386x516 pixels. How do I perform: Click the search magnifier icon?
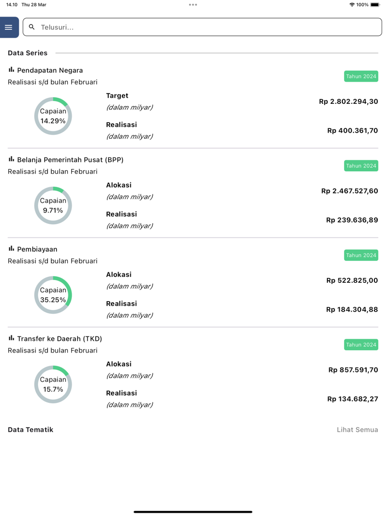[32, 27]
